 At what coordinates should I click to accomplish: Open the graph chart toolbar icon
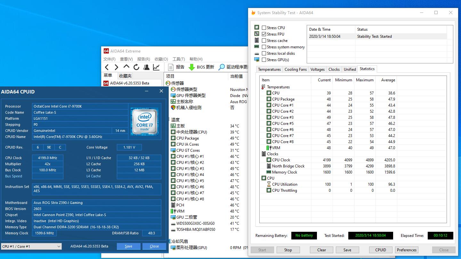(156, 67)
